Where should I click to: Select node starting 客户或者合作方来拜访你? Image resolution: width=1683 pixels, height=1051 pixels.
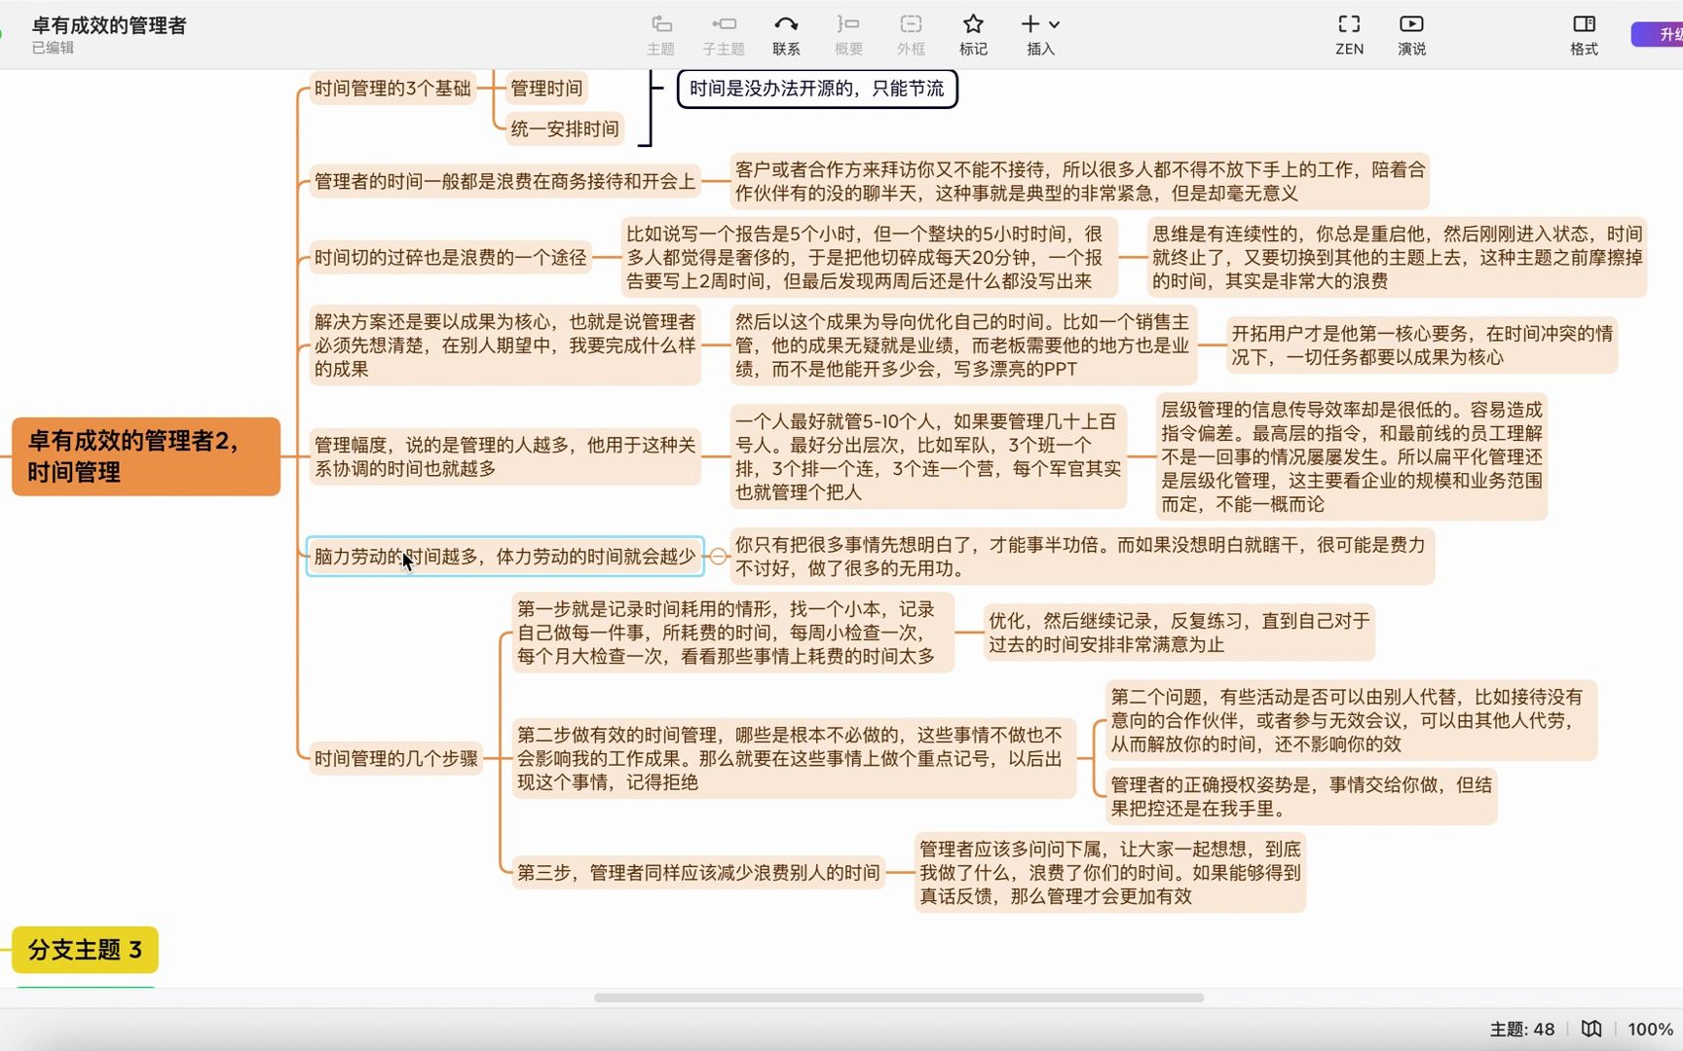(1080, 181)
